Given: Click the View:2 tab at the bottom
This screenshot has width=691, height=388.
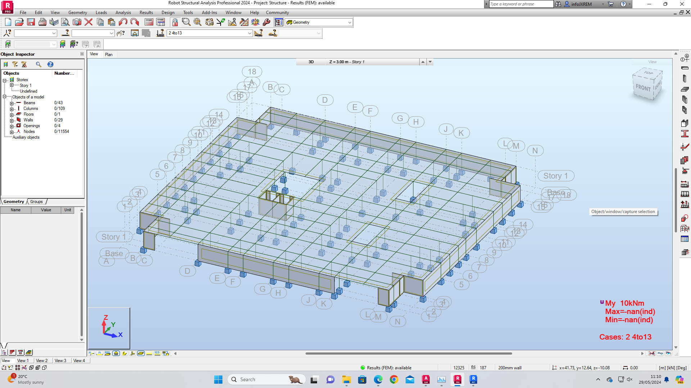Looking at the screenshot, I should (42, 360).
